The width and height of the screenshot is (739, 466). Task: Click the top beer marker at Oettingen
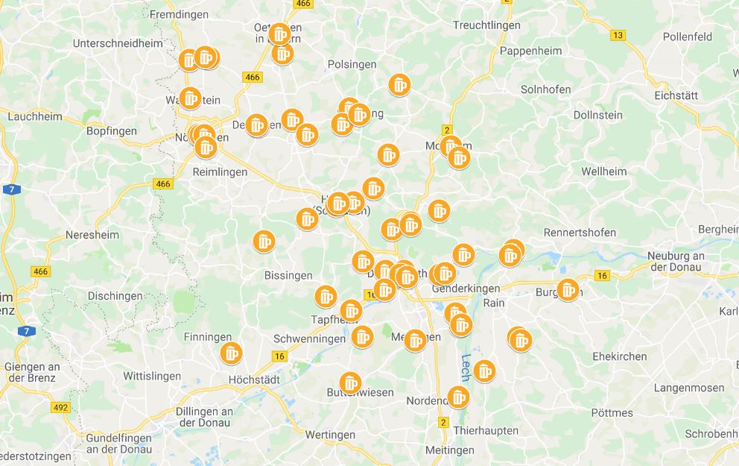click(x=279, y=34)
